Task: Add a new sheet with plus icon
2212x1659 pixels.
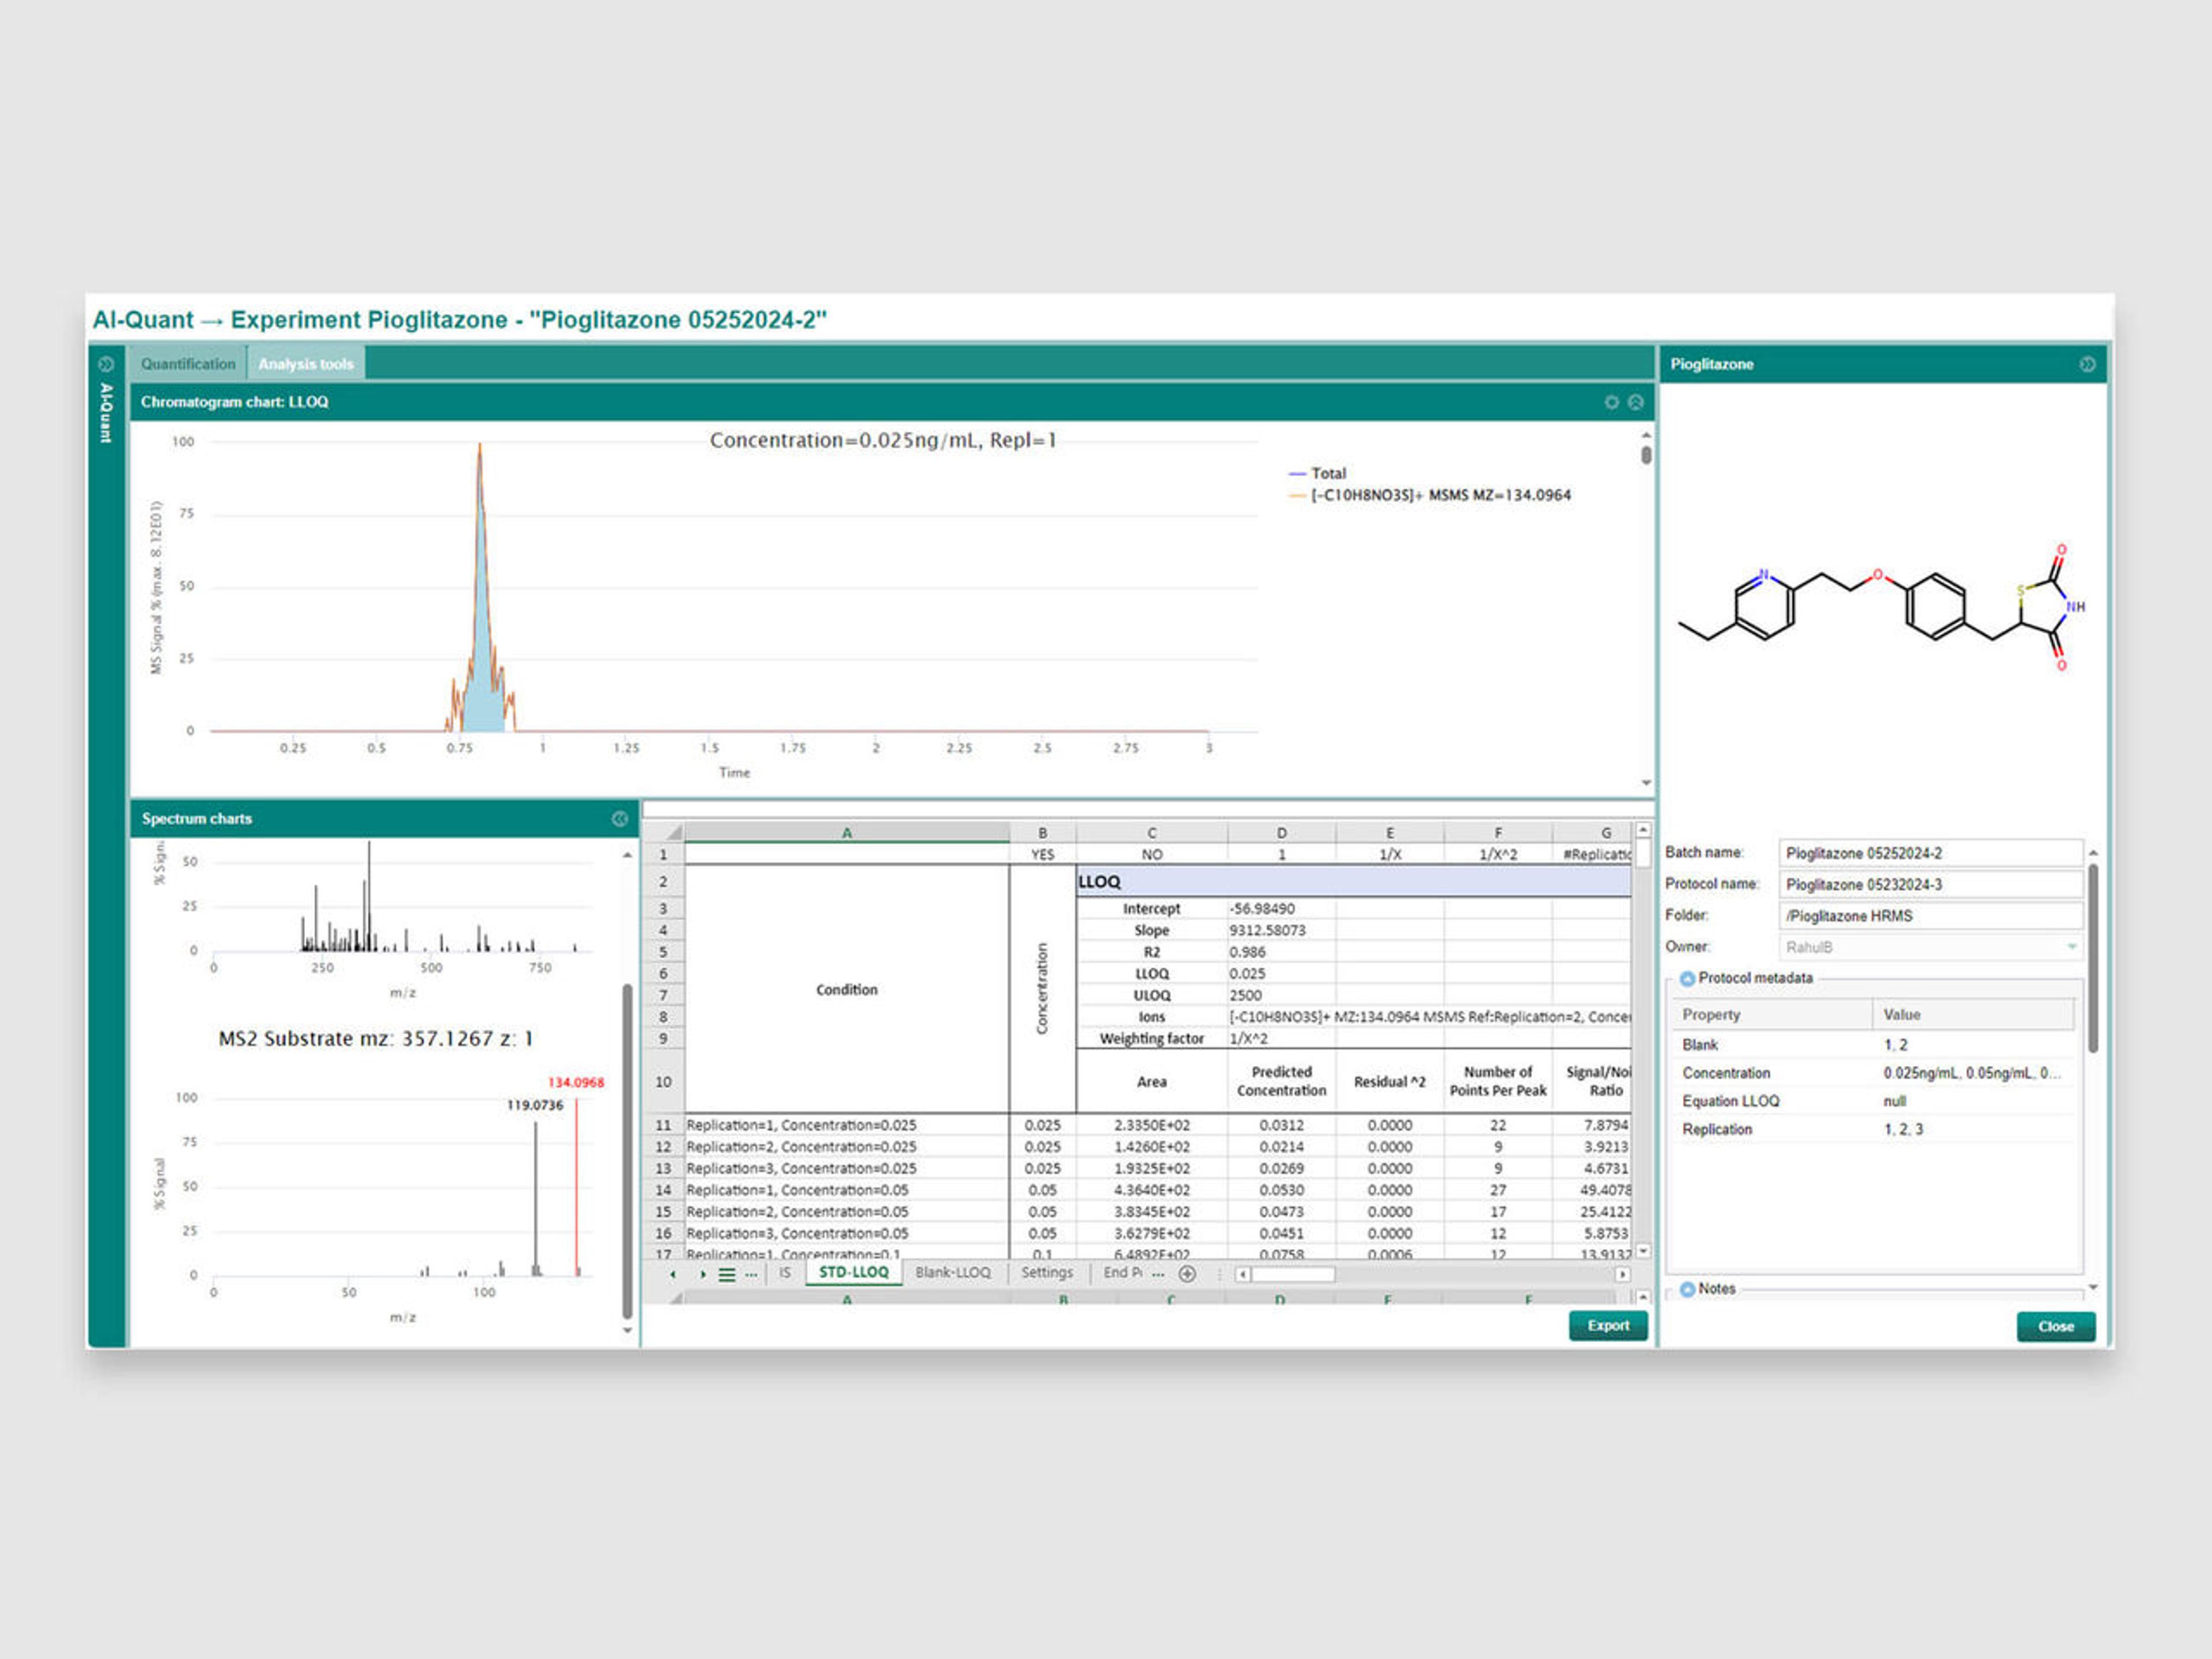Action: (x=1187, y=1274)
